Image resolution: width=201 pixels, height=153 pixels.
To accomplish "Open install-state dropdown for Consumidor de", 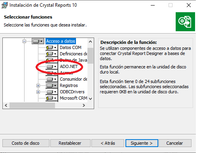I will pyautogui.click(x=52, y=79).
